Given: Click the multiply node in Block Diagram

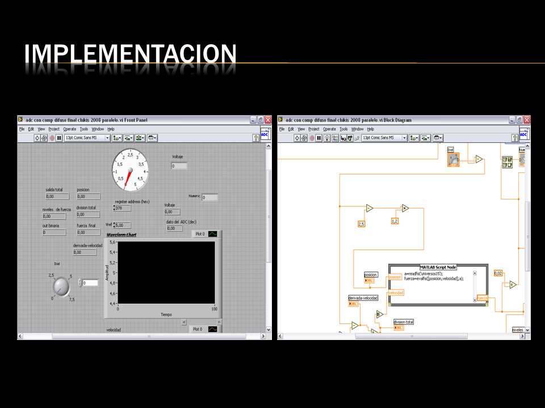Looking at the screenshot, I should click(x=405, y=208).
